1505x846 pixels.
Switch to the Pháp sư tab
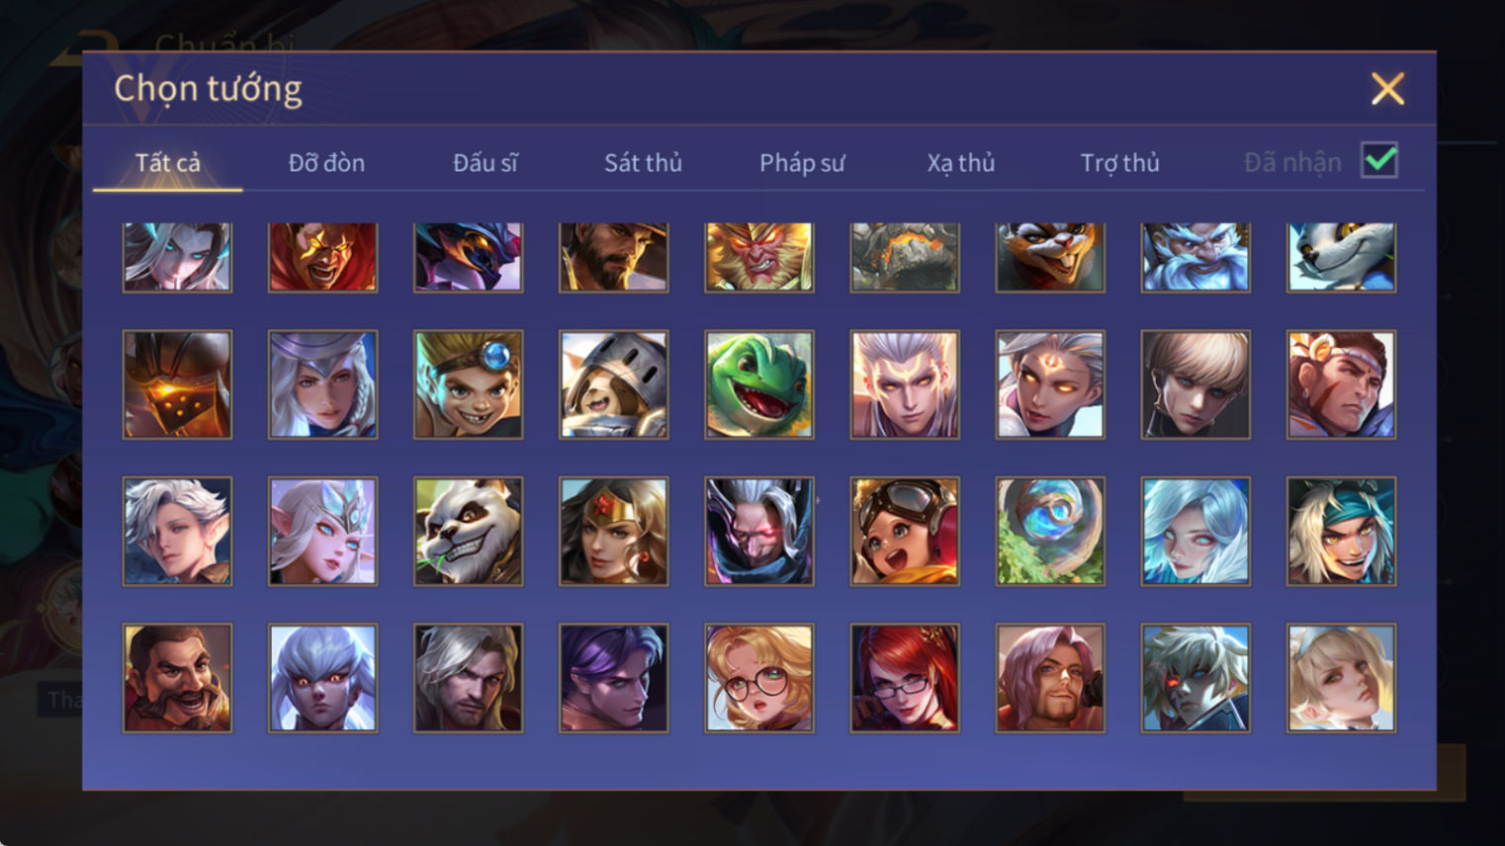802,162
